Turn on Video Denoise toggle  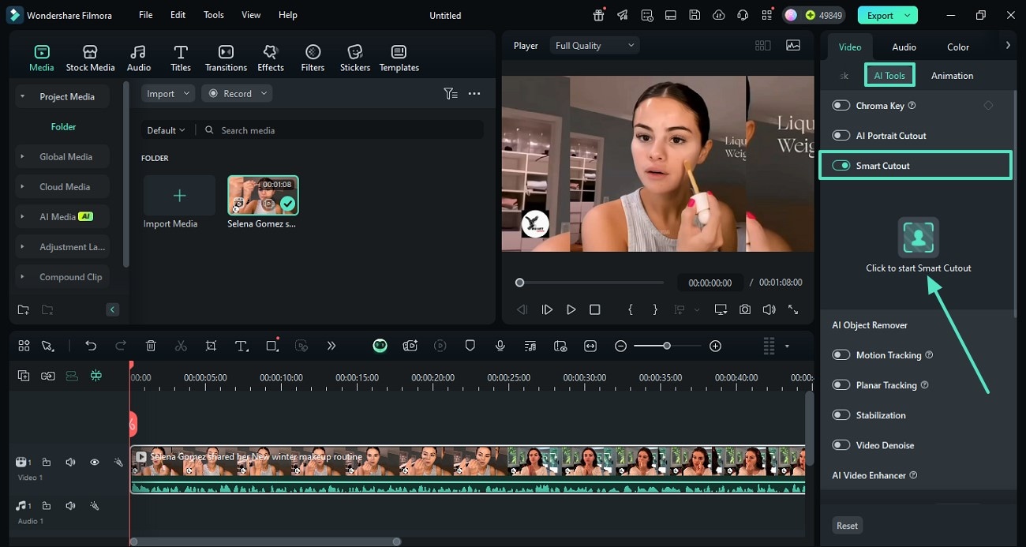point(841,445)
